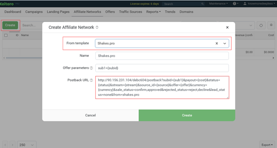Click the Name input field
Screen dimensions: 277x148
click(x=162, y=56)
